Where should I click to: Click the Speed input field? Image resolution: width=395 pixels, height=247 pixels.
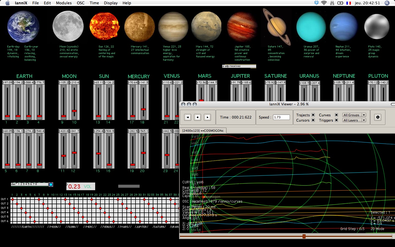[x=281, y=117]
